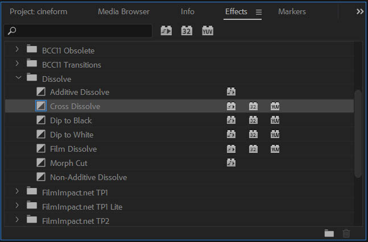Select the Morph Cut label
368x242 pixels.
[x=69, y=163]
